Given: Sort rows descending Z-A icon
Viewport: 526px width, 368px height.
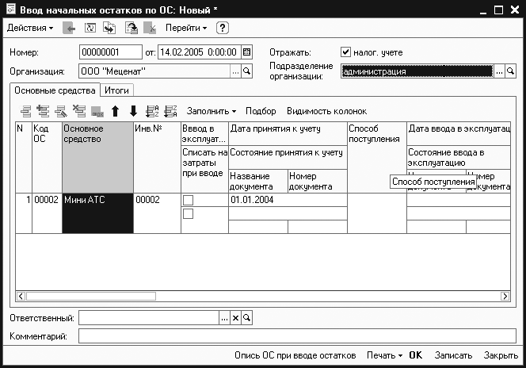Looking at the screenshot, I should (170, 111).
